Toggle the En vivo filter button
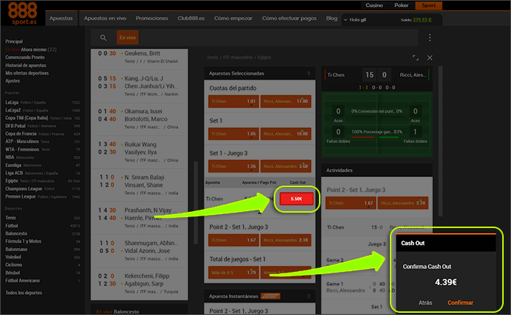Viewport: 511px width, 315px height. coord(128,37)
